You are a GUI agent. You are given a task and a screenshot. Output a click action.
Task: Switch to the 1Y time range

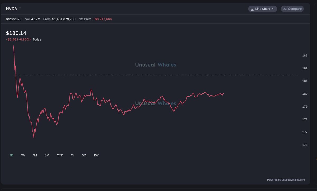(72, 155)
